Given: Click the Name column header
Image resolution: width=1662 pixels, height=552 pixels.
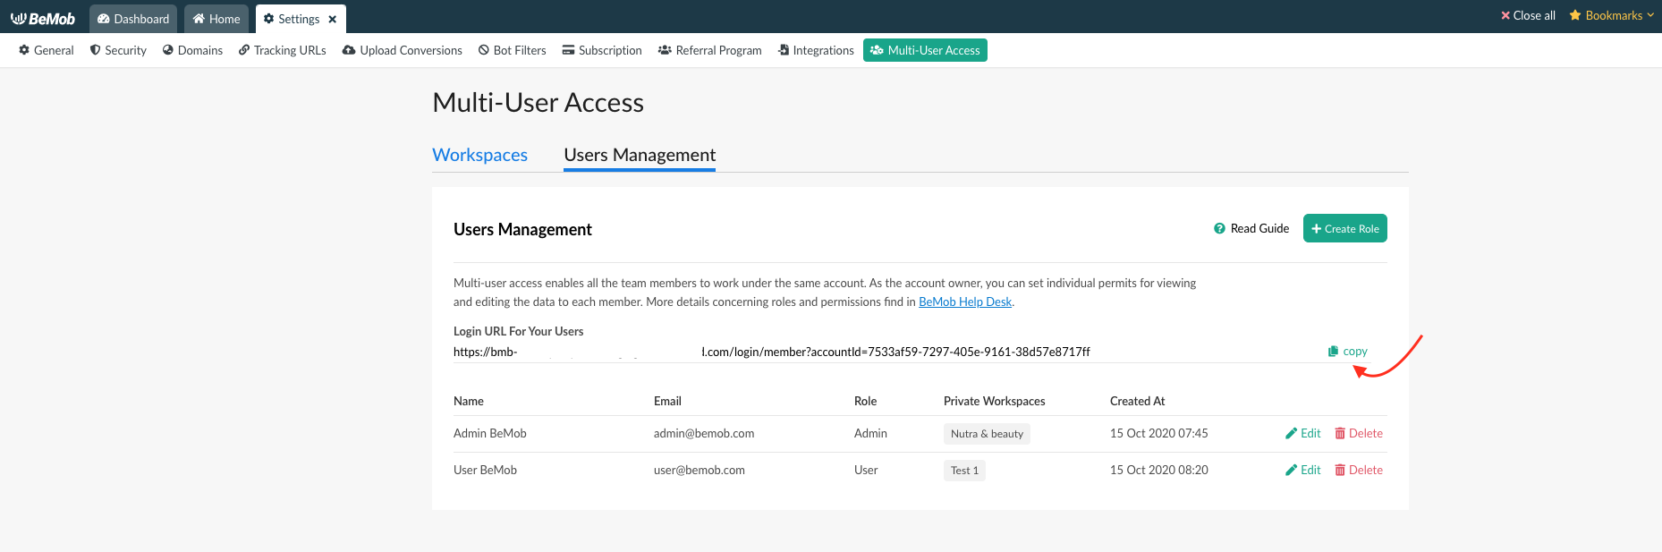Looking at the screenshot, I should pos(469,401).
